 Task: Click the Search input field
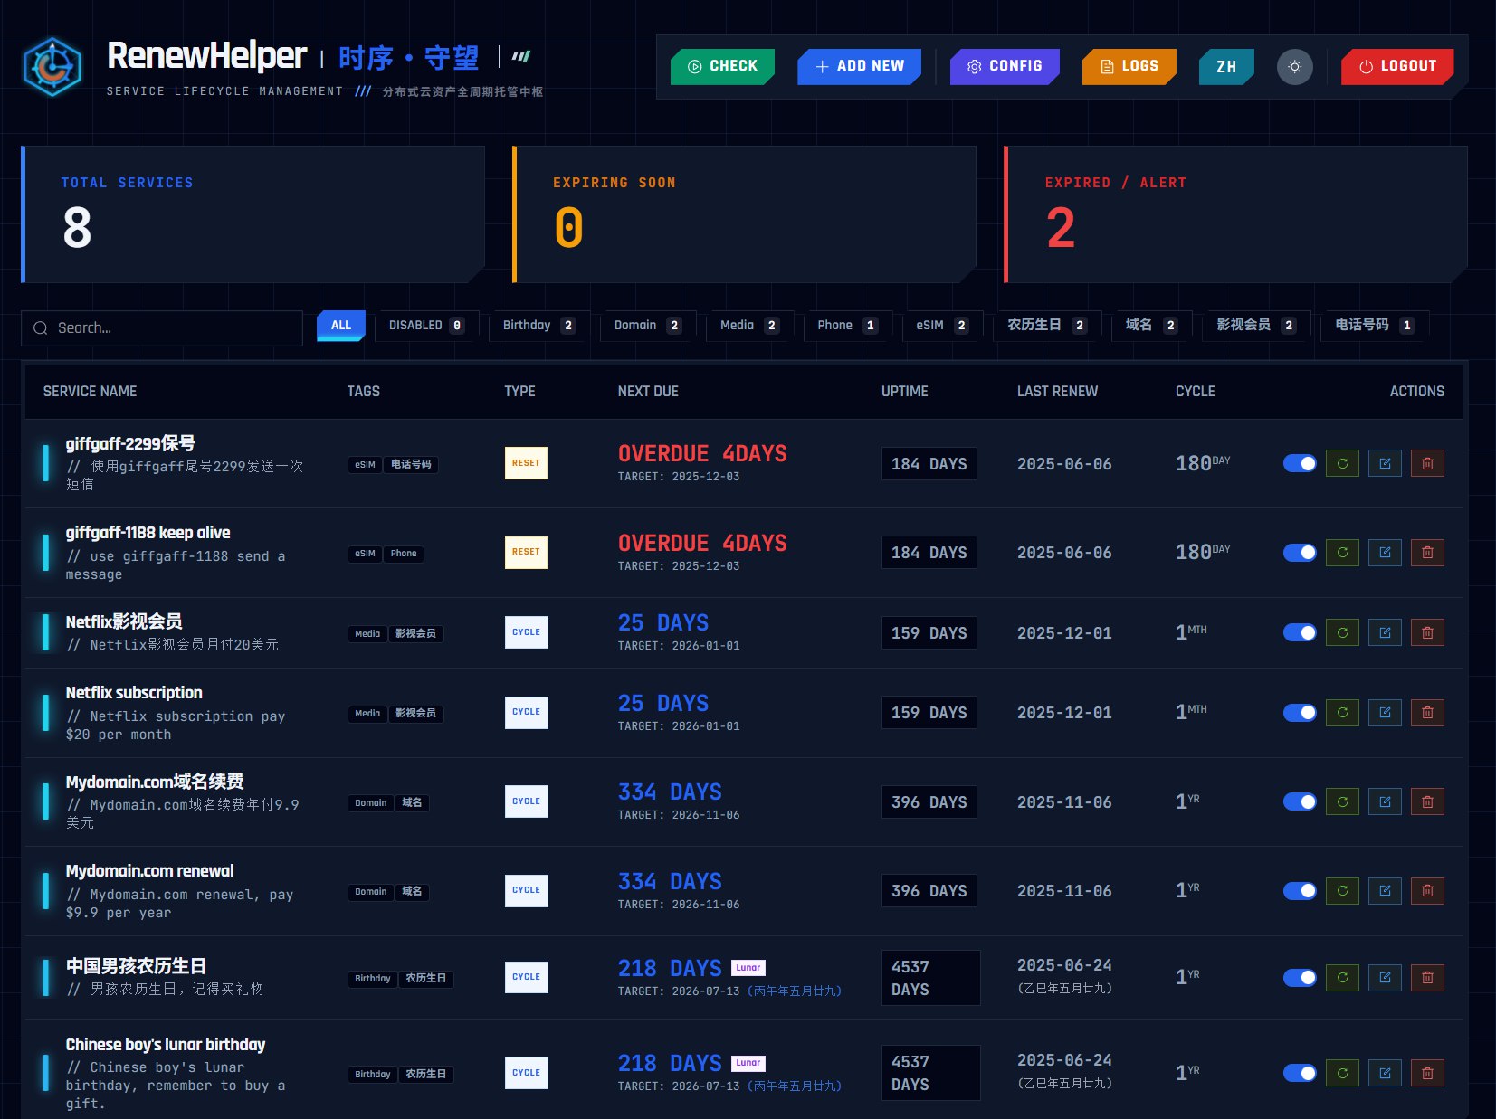[x=163, y=328]
